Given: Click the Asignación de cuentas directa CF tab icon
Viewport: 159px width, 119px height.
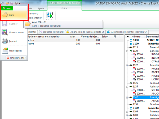Looking at the screenshot, I should pyautogui.click(x=68, y=32).
